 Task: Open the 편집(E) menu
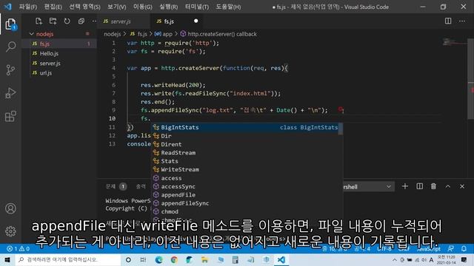(53, 7)
